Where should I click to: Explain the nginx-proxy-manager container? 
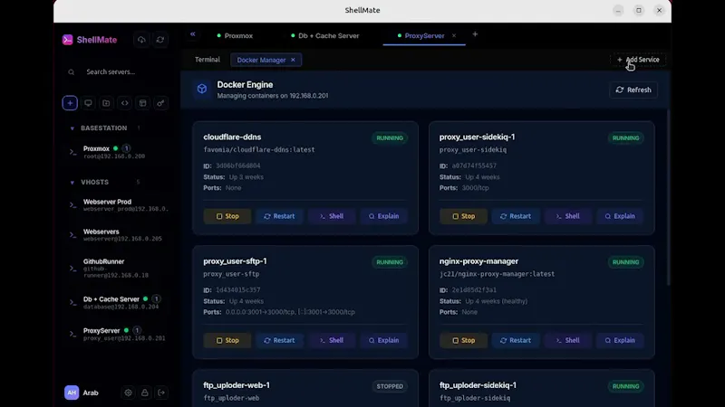coord(620,340)
